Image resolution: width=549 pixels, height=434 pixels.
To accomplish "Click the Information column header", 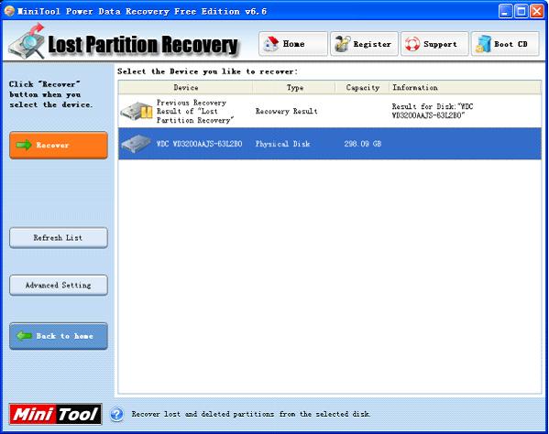I will [465, 87].
